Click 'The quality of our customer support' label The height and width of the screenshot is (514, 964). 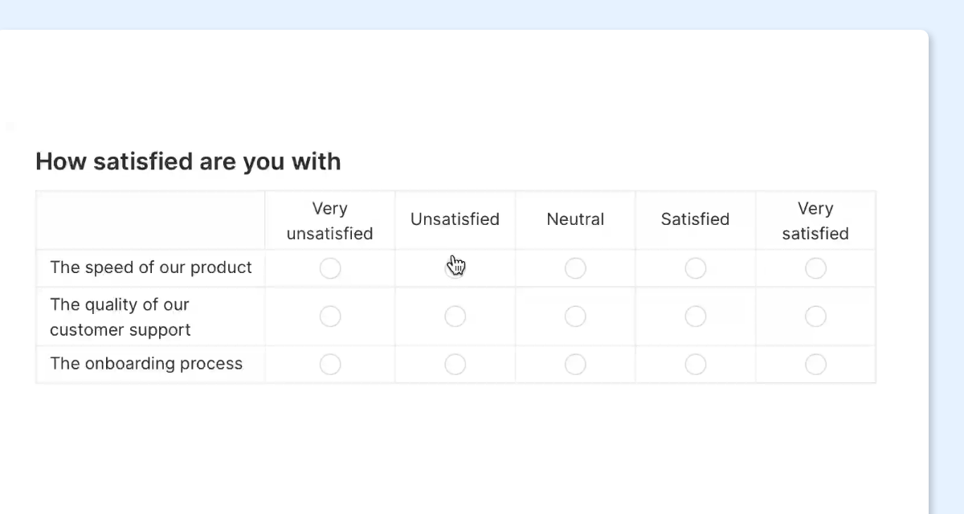[120, 317]
